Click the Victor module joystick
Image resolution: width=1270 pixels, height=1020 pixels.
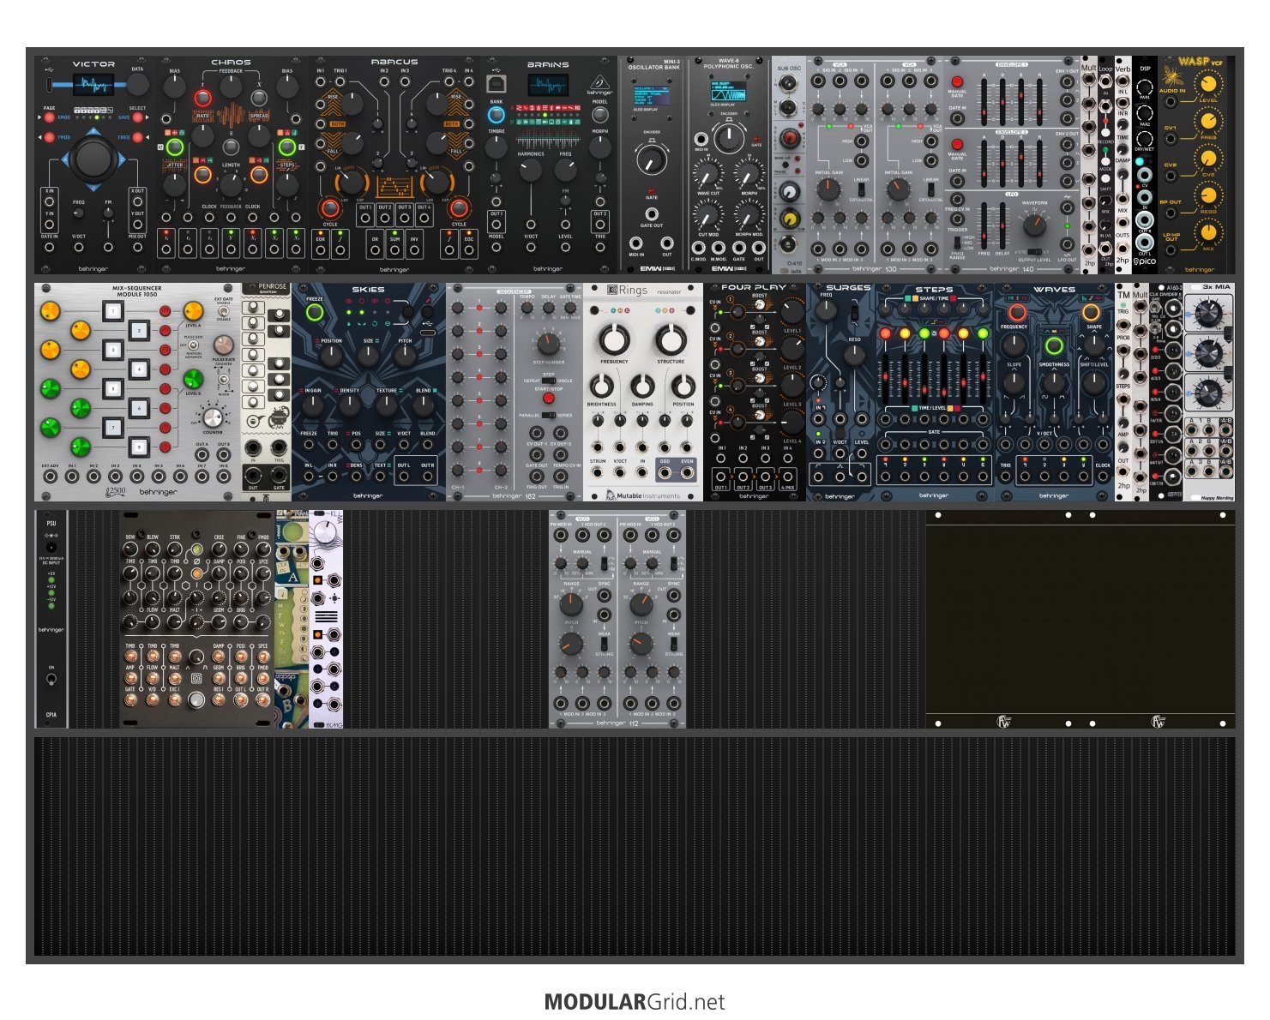coord(93,158)
